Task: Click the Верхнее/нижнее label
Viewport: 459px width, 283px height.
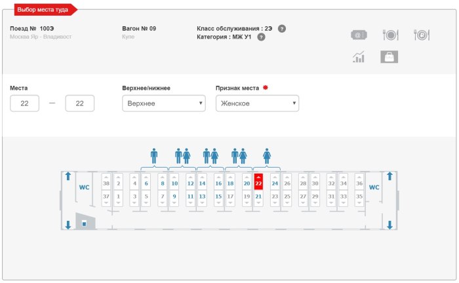Action: pos(146,88)
